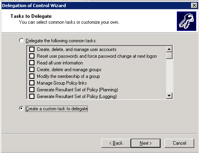This screenshot has width=199, height=153.
Task: Click the scrollbar track below the thumb
Action: (169, 76)
